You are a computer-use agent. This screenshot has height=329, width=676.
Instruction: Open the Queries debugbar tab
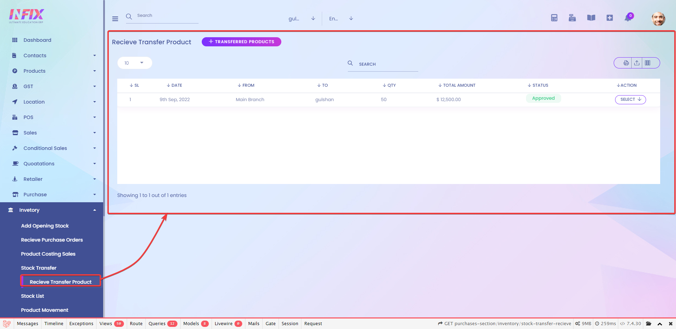[x=162, y=324]
